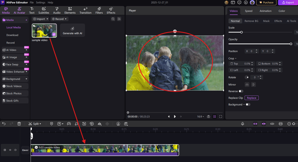Click the Purchase button

(266, 3)
